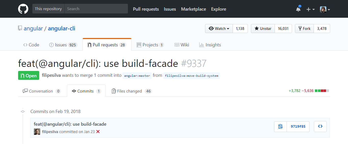348x149 pixels.
Task: Switch to the Insights tab
Action: pyautogui.click(x=210, y=45)
